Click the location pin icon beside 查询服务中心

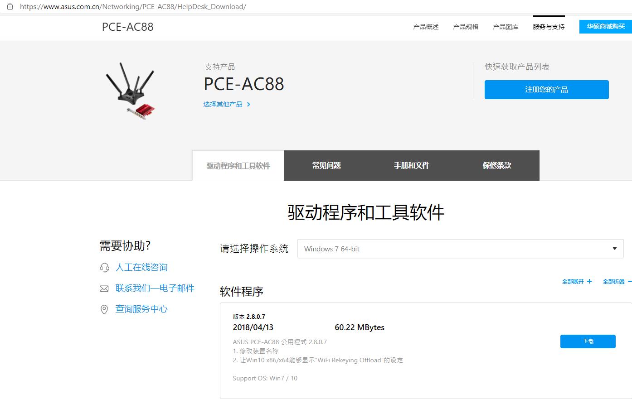(104, 309)
